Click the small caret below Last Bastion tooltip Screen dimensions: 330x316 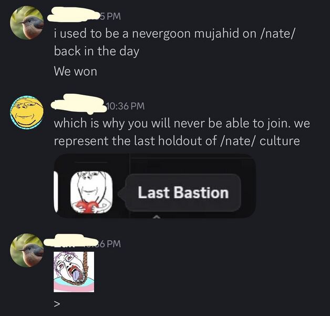point(156,216)
